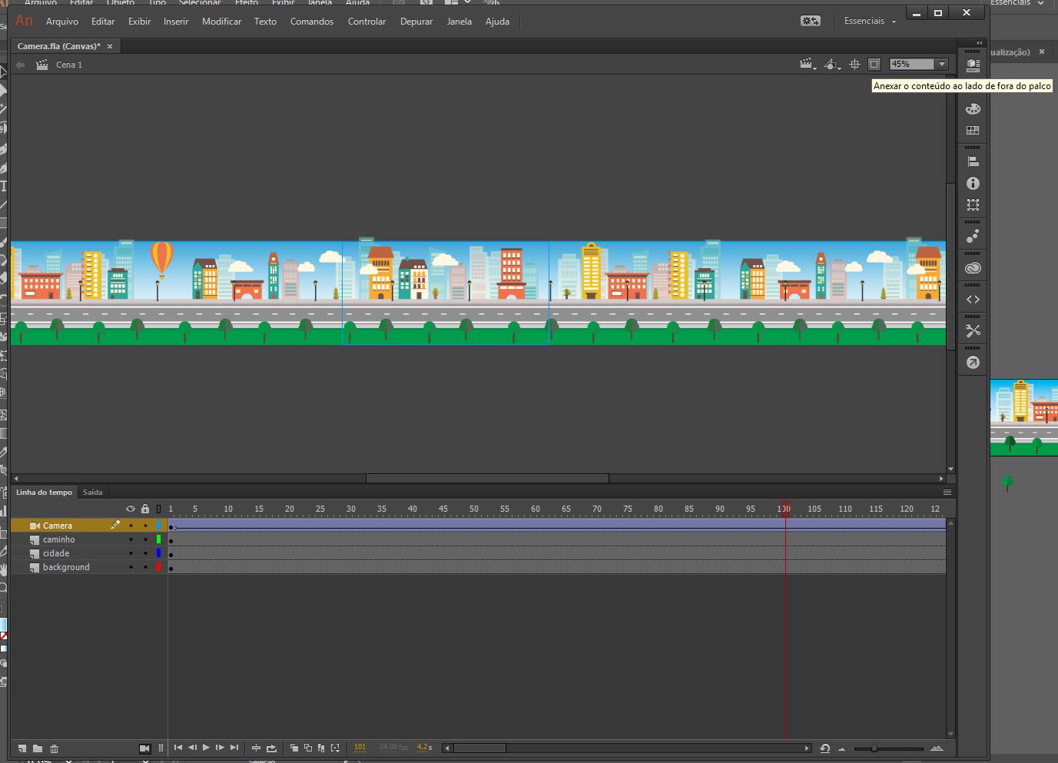Open the Edit Symbols dropdown
Image resolution: width=1058 pixels, height=763 pixels.
833,65
